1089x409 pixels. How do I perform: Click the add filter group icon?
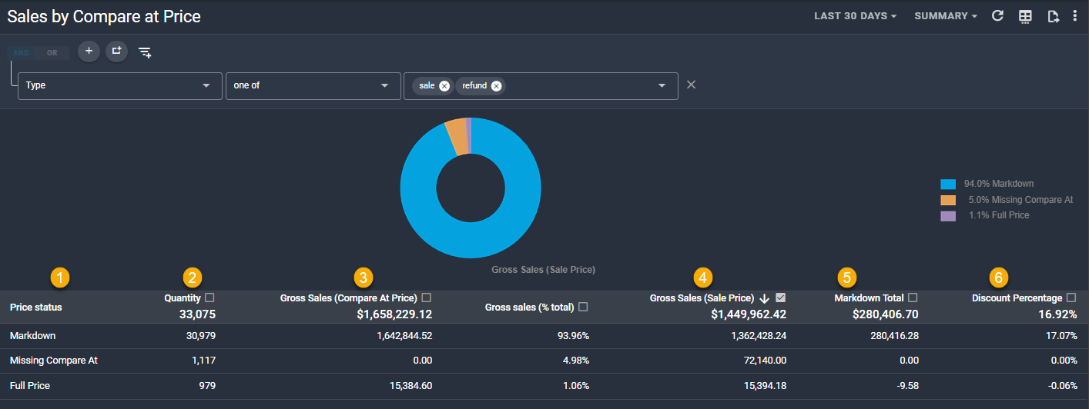[x=116, y=52]
